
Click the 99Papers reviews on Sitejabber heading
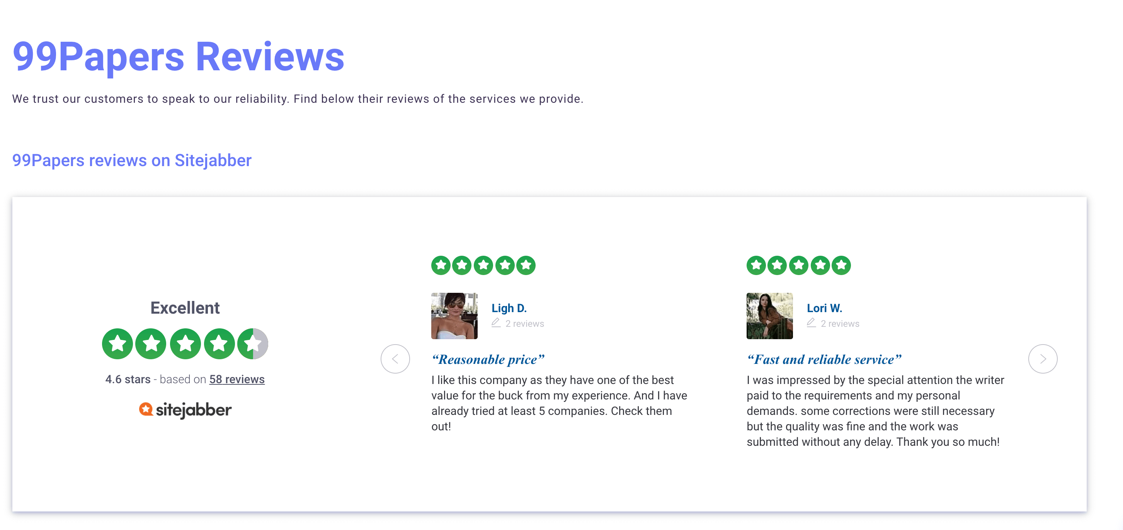tap(132, 160)
